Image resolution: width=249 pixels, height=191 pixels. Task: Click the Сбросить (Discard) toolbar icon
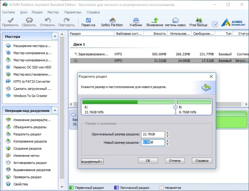(29, 22)
